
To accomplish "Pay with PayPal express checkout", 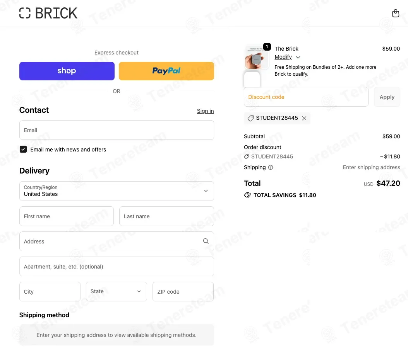I will (166, 71).
